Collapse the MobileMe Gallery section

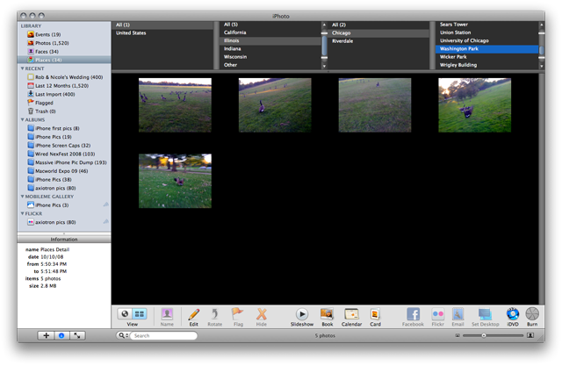pos(21,197)
